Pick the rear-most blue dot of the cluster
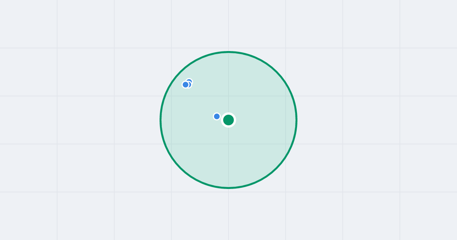This screenshot has width=457, height=240. click(190, 81)
